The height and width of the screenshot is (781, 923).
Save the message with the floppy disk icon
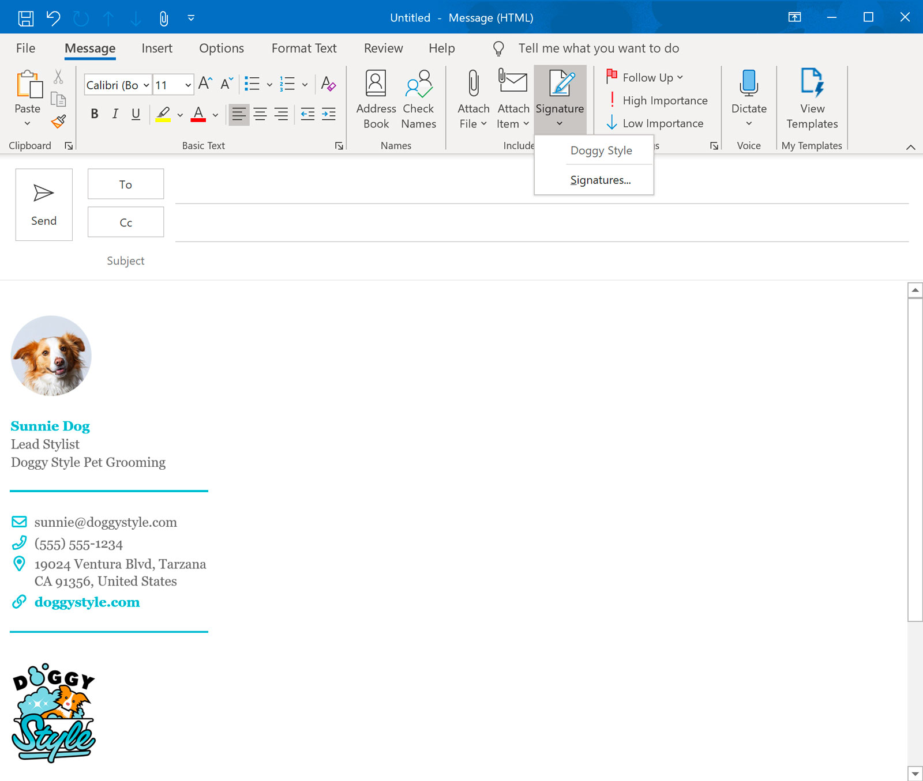(25, 18)
